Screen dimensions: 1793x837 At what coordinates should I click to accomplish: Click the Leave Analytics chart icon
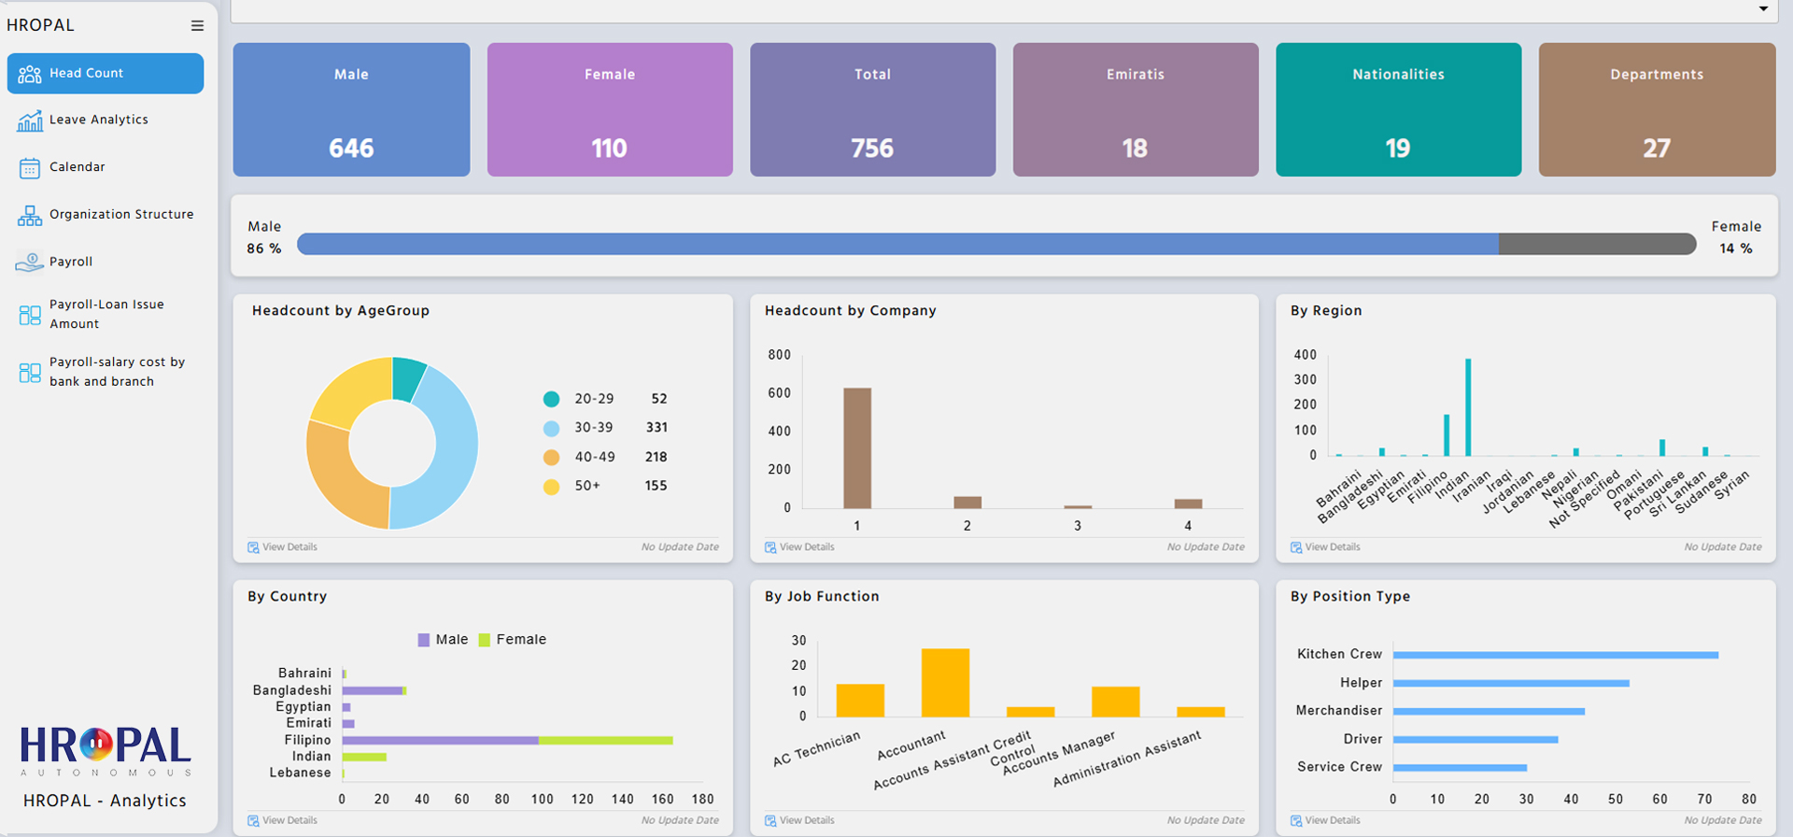click(x=30, y=121)
